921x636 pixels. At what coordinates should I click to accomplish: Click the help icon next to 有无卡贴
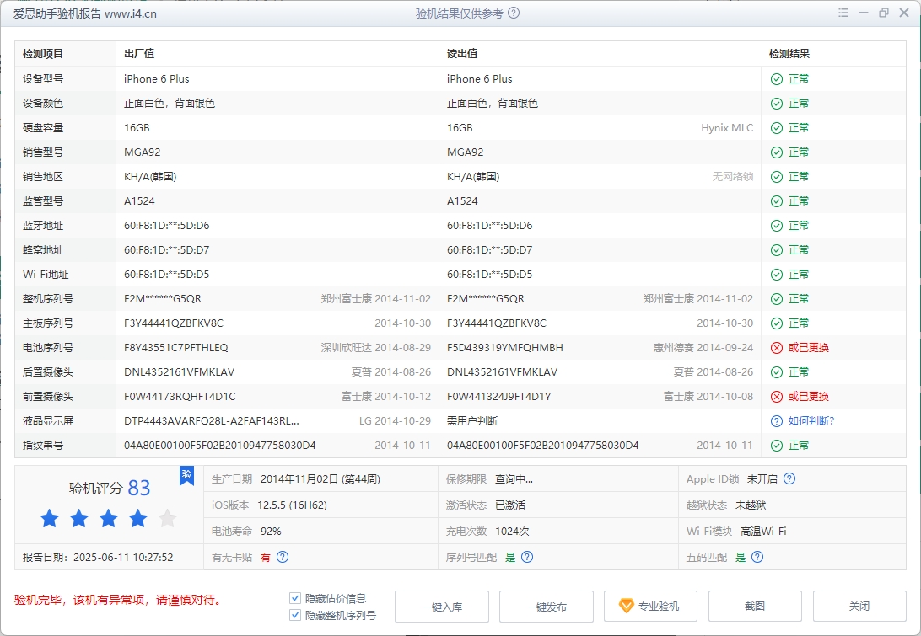coord(283,557)
